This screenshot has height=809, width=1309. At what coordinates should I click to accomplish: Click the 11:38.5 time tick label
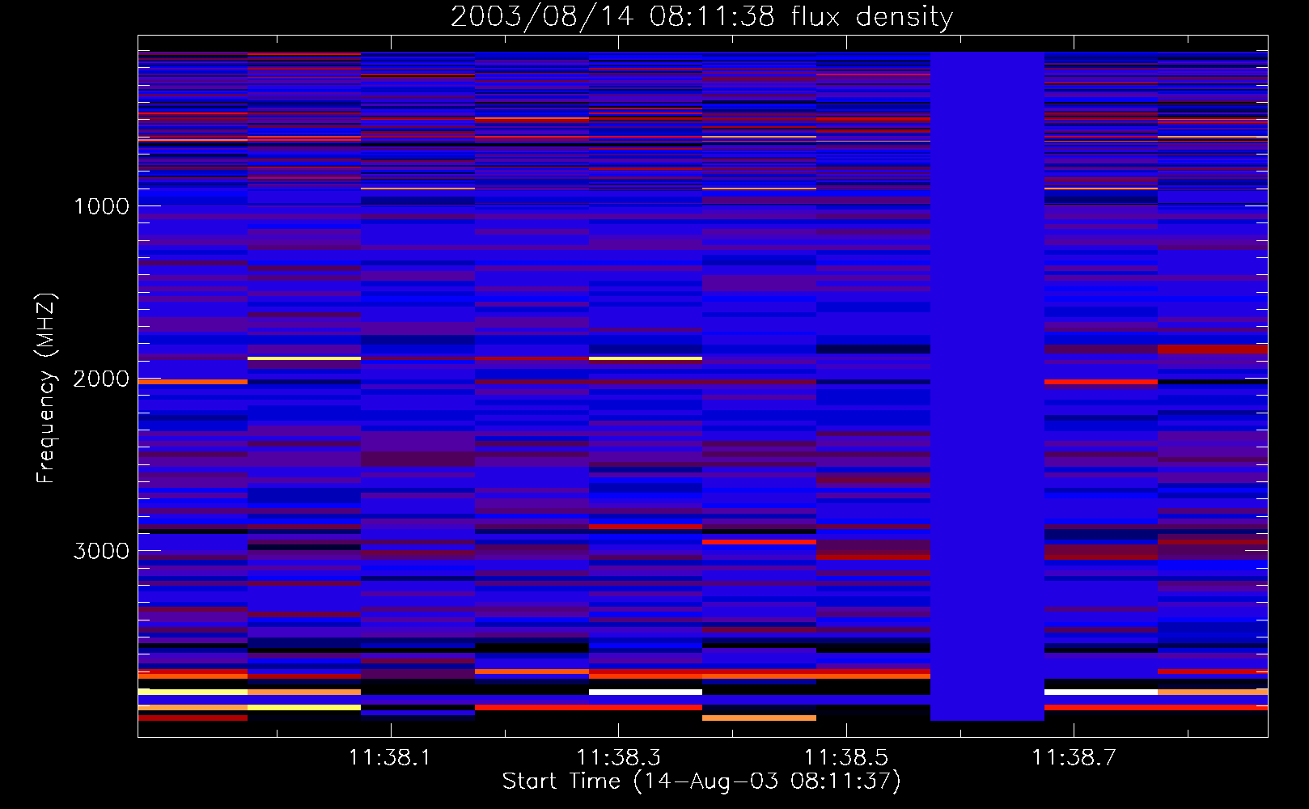tap(845, 757)
